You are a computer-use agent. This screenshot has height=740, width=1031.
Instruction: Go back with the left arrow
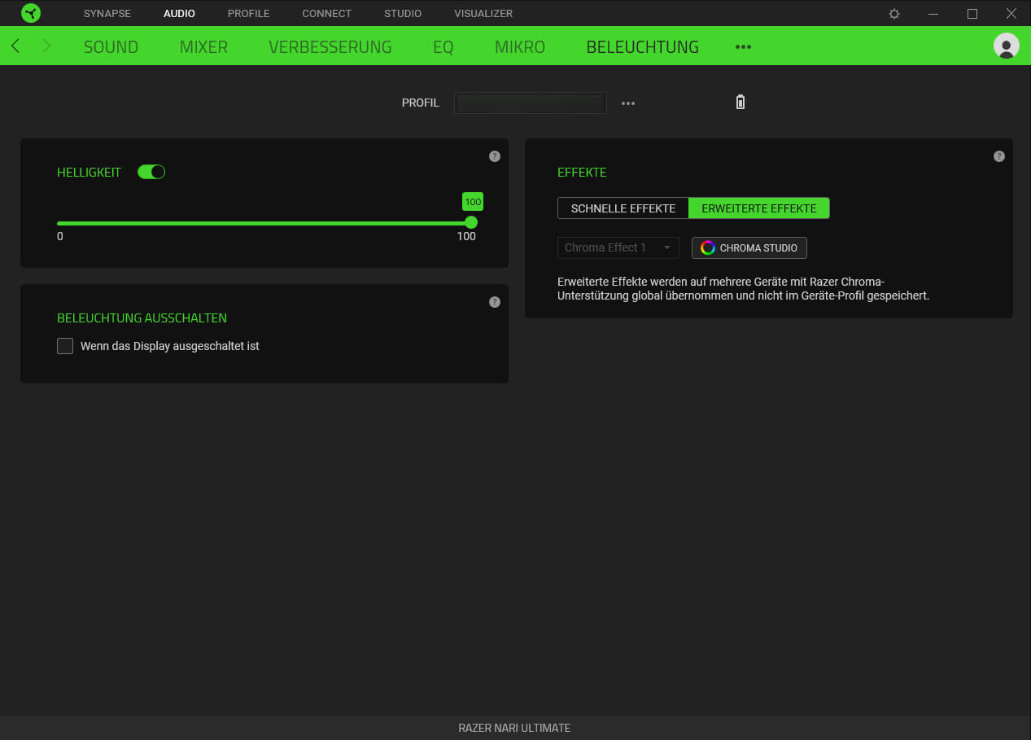(15, 46)
